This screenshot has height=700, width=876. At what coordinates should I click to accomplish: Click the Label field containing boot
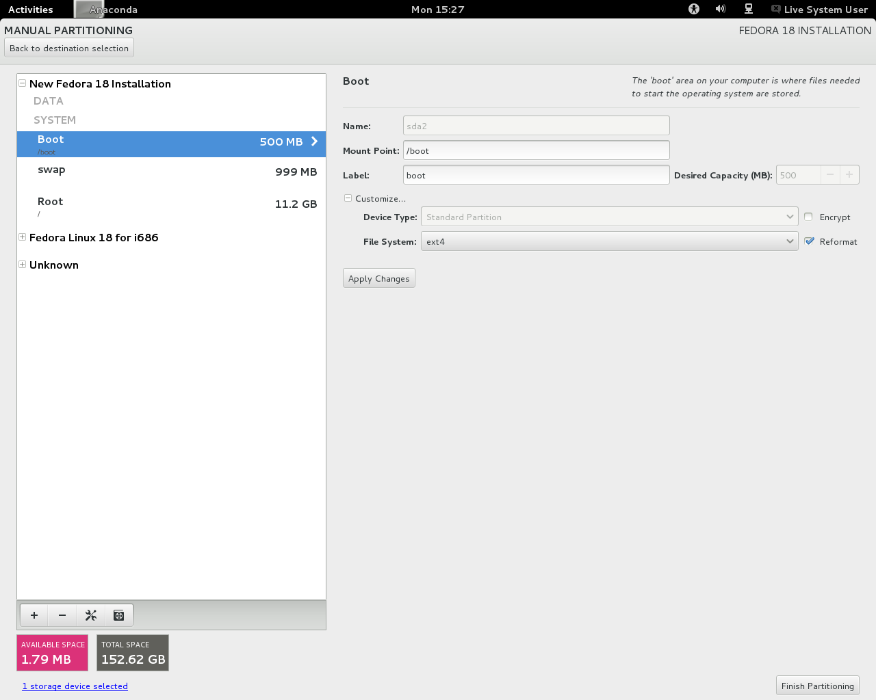point(536,175)
